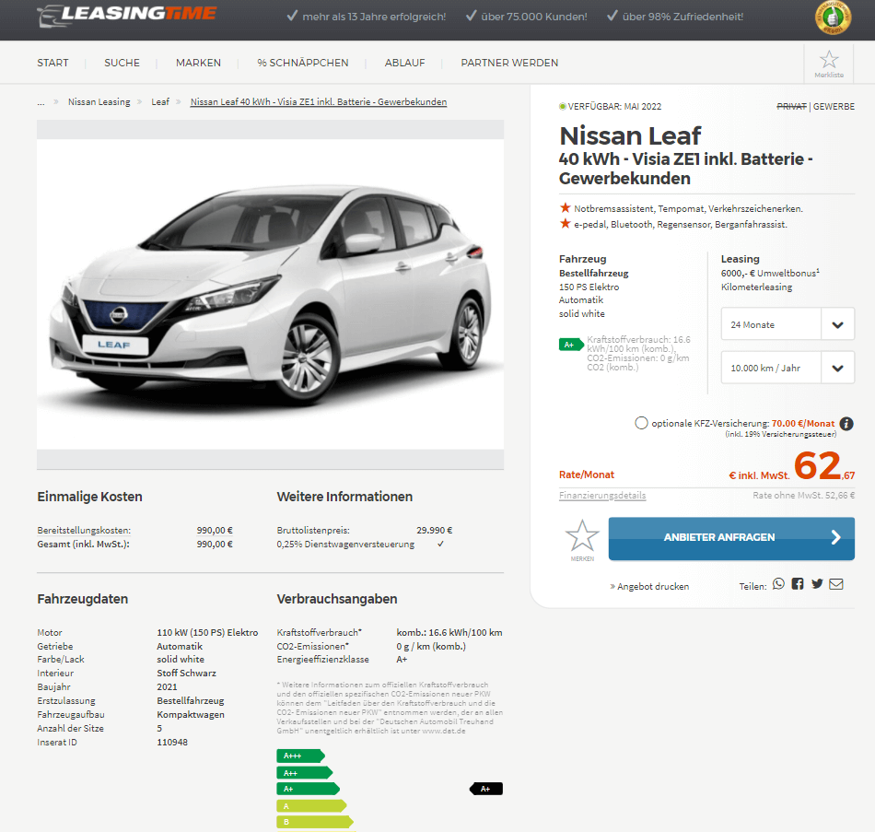The height and width of the screenshot is (832, 875).
Task: Click the 6000,- € Umweltbonus text
Action: click(x=770, y=273)
